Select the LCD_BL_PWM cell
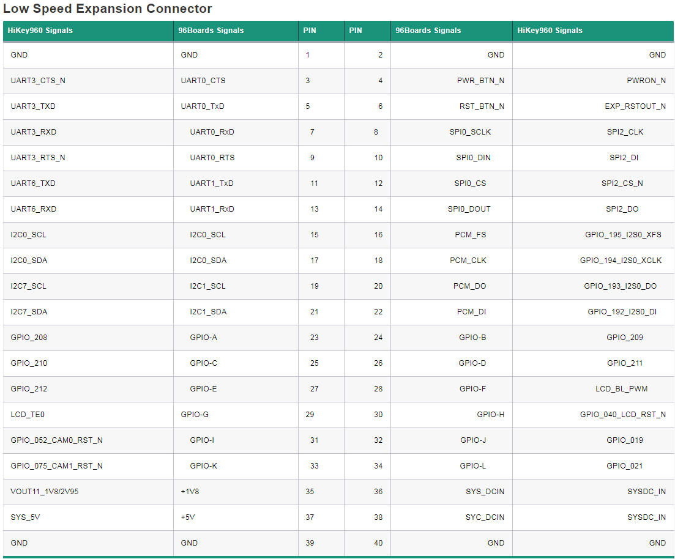 [621, 389]
